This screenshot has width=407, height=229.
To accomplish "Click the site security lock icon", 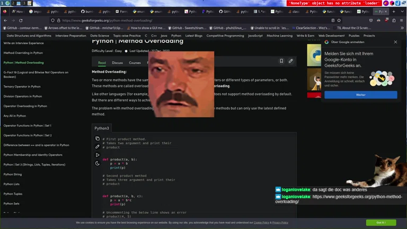I will [x=59, y=21].
